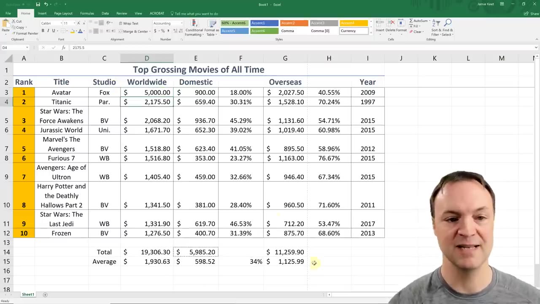
Task: Toggle Italic formatting
Action: point(48,31)
